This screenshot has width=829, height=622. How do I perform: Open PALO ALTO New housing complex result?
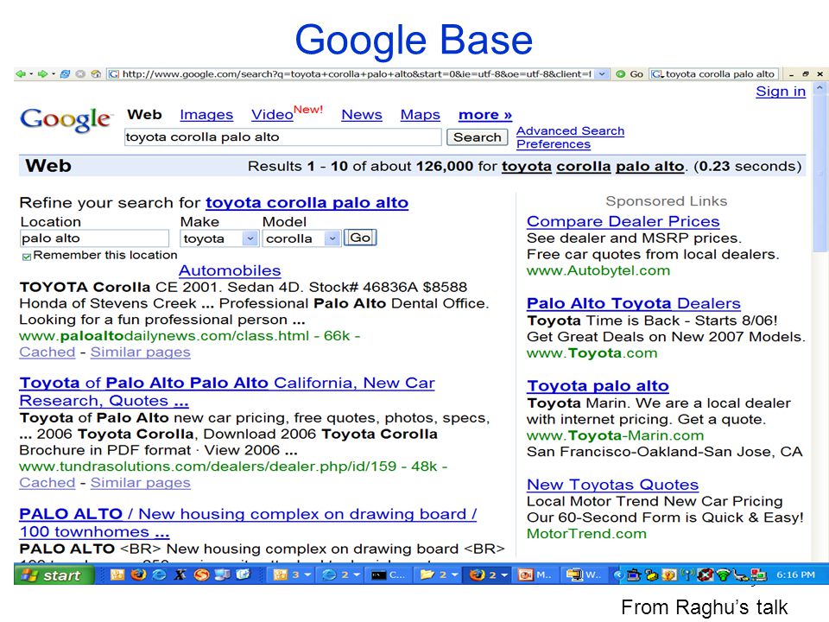[x=248, y=523]
